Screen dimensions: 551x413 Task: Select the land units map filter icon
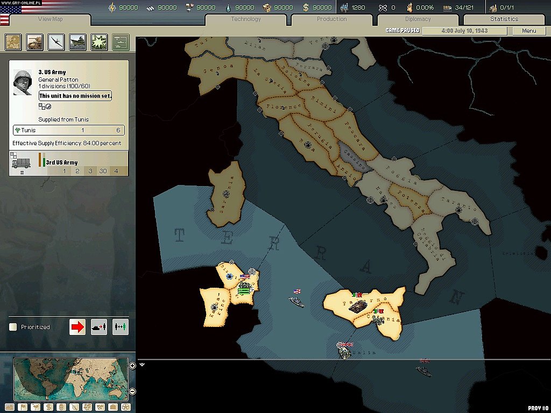pyautogui.click(x=13, y=42)
